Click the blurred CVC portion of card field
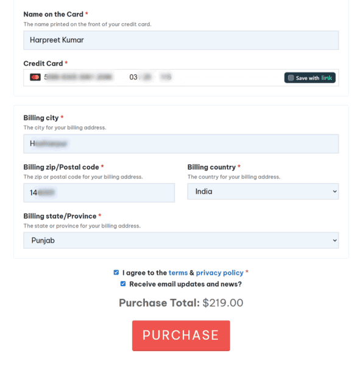Viewport: 363px width, 366px height. coord(166,77)
